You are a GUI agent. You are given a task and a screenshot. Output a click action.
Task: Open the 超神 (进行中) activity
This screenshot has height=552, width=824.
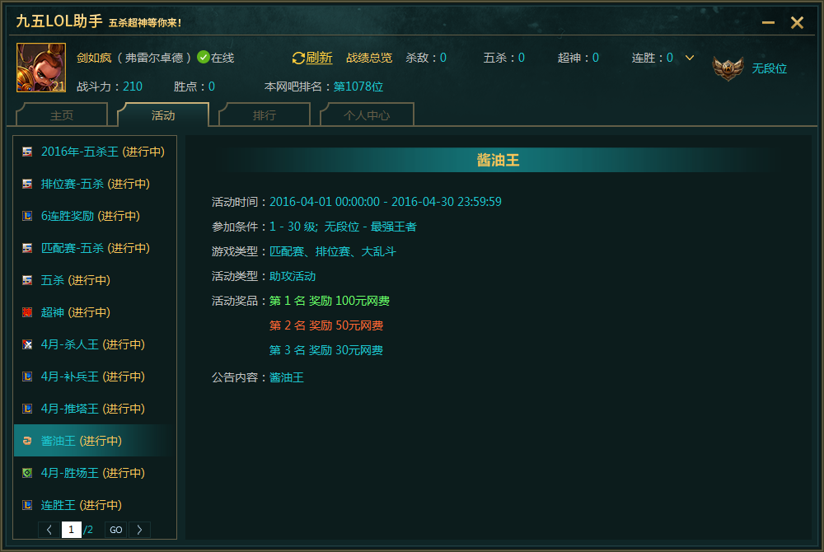[95, 312]
